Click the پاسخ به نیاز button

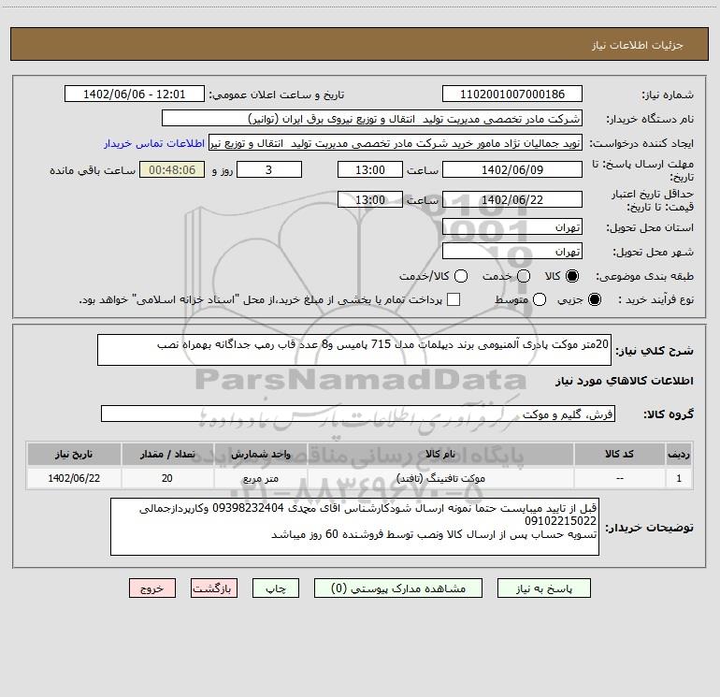click(544, 588)
